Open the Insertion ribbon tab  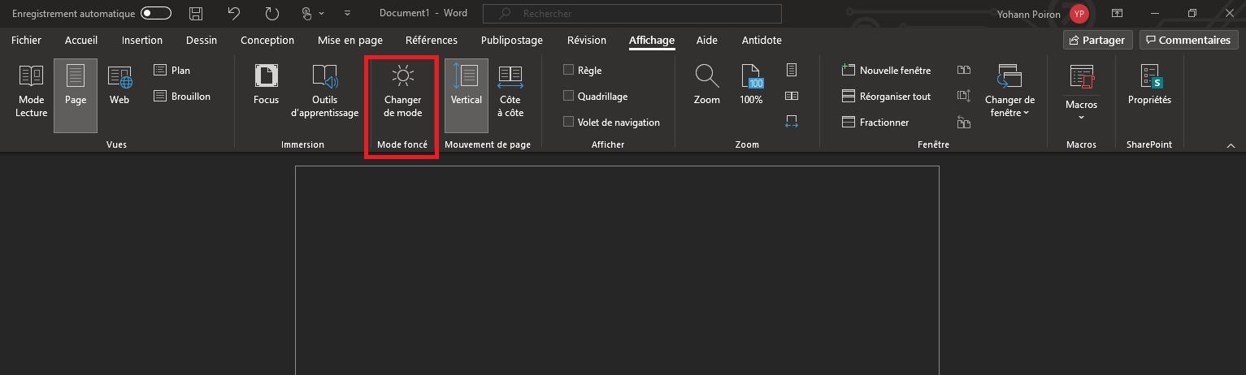click(x=142, y=41)
